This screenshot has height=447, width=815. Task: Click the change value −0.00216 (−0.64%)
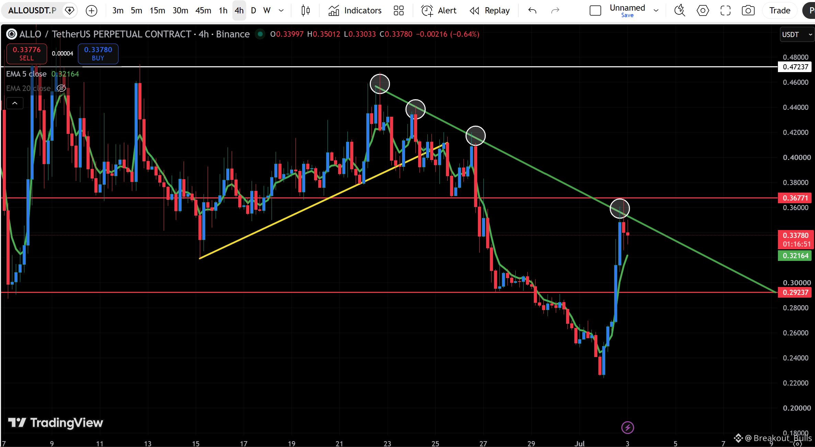(x=448, y=34)
